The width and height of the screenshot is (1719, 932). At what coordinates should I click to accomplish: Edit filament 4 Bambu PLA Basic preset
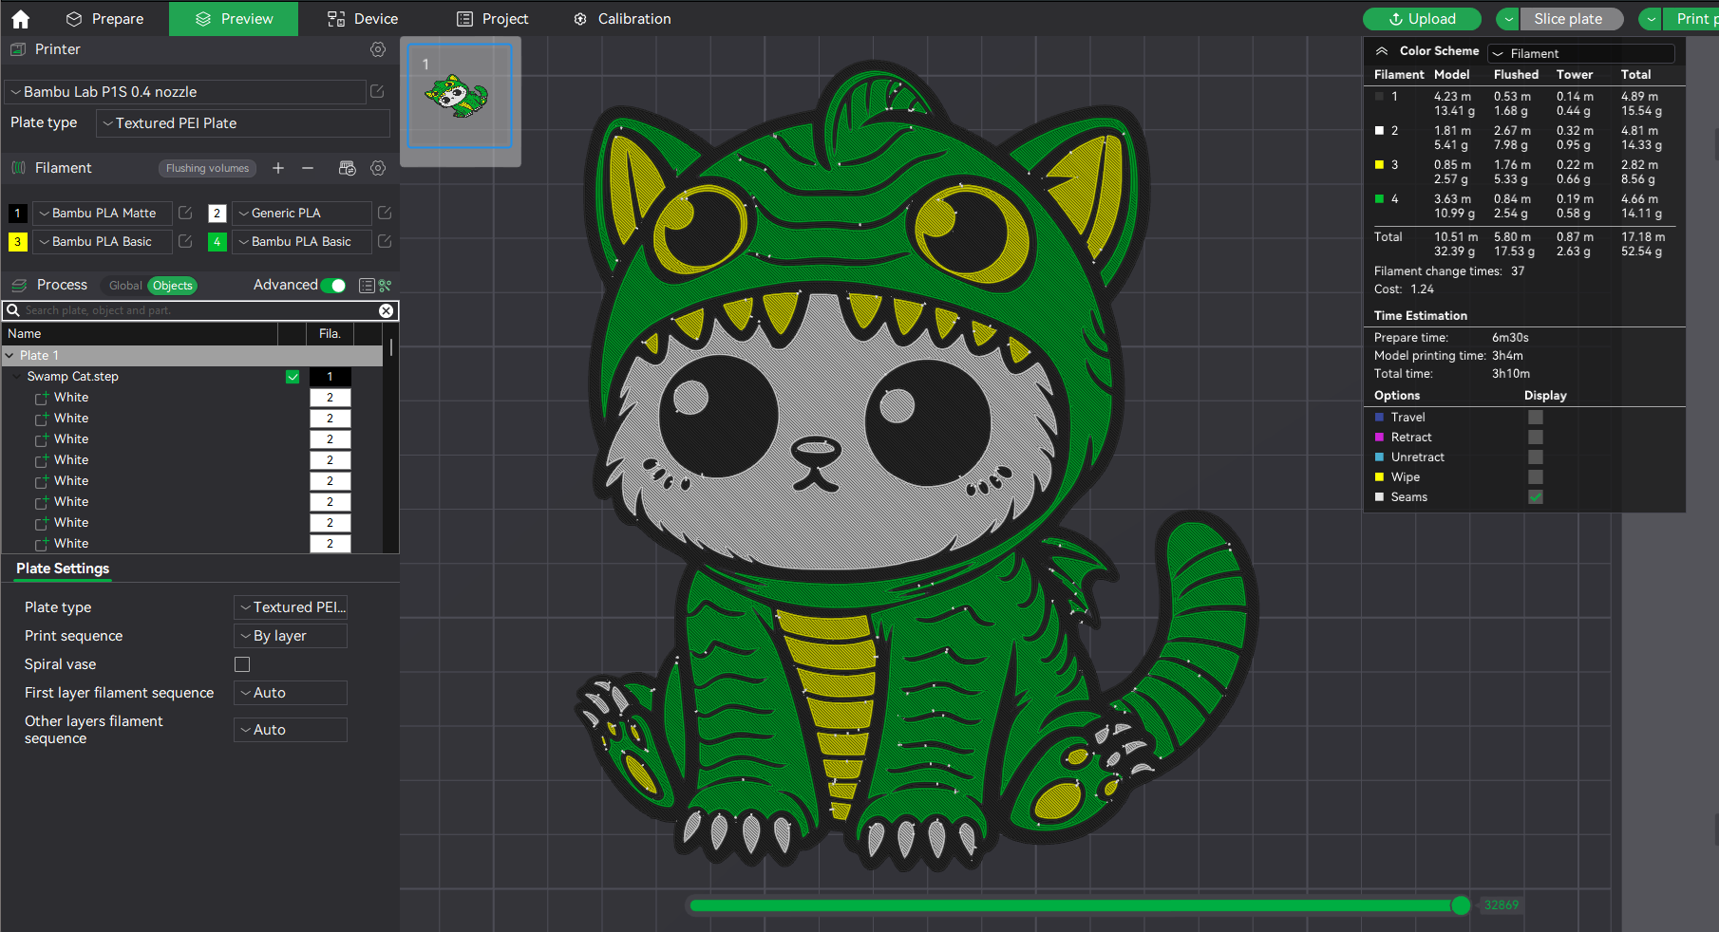coord(385,241)
